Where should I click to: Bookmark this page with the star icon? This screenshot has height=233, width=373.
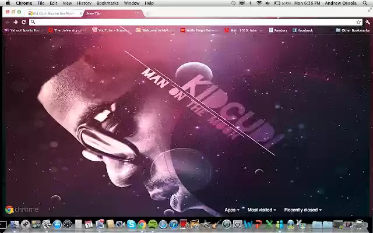(x=358, y=22)
